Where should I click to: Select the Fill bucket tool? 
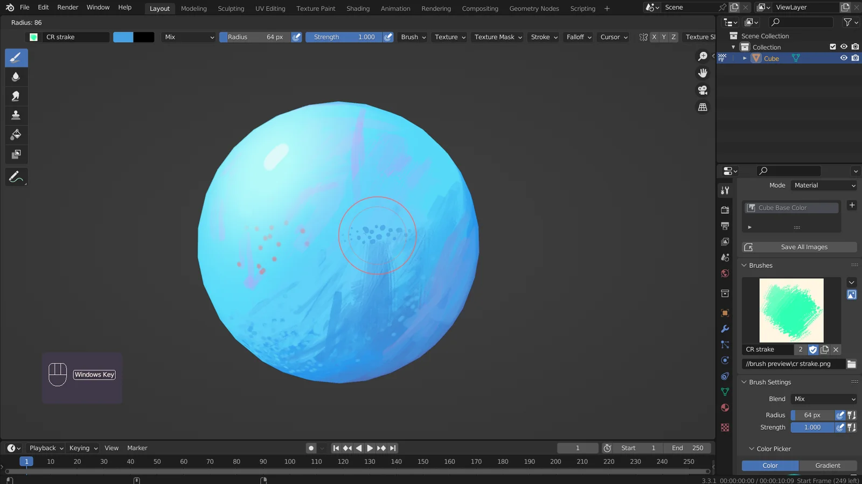pos(16,135)
